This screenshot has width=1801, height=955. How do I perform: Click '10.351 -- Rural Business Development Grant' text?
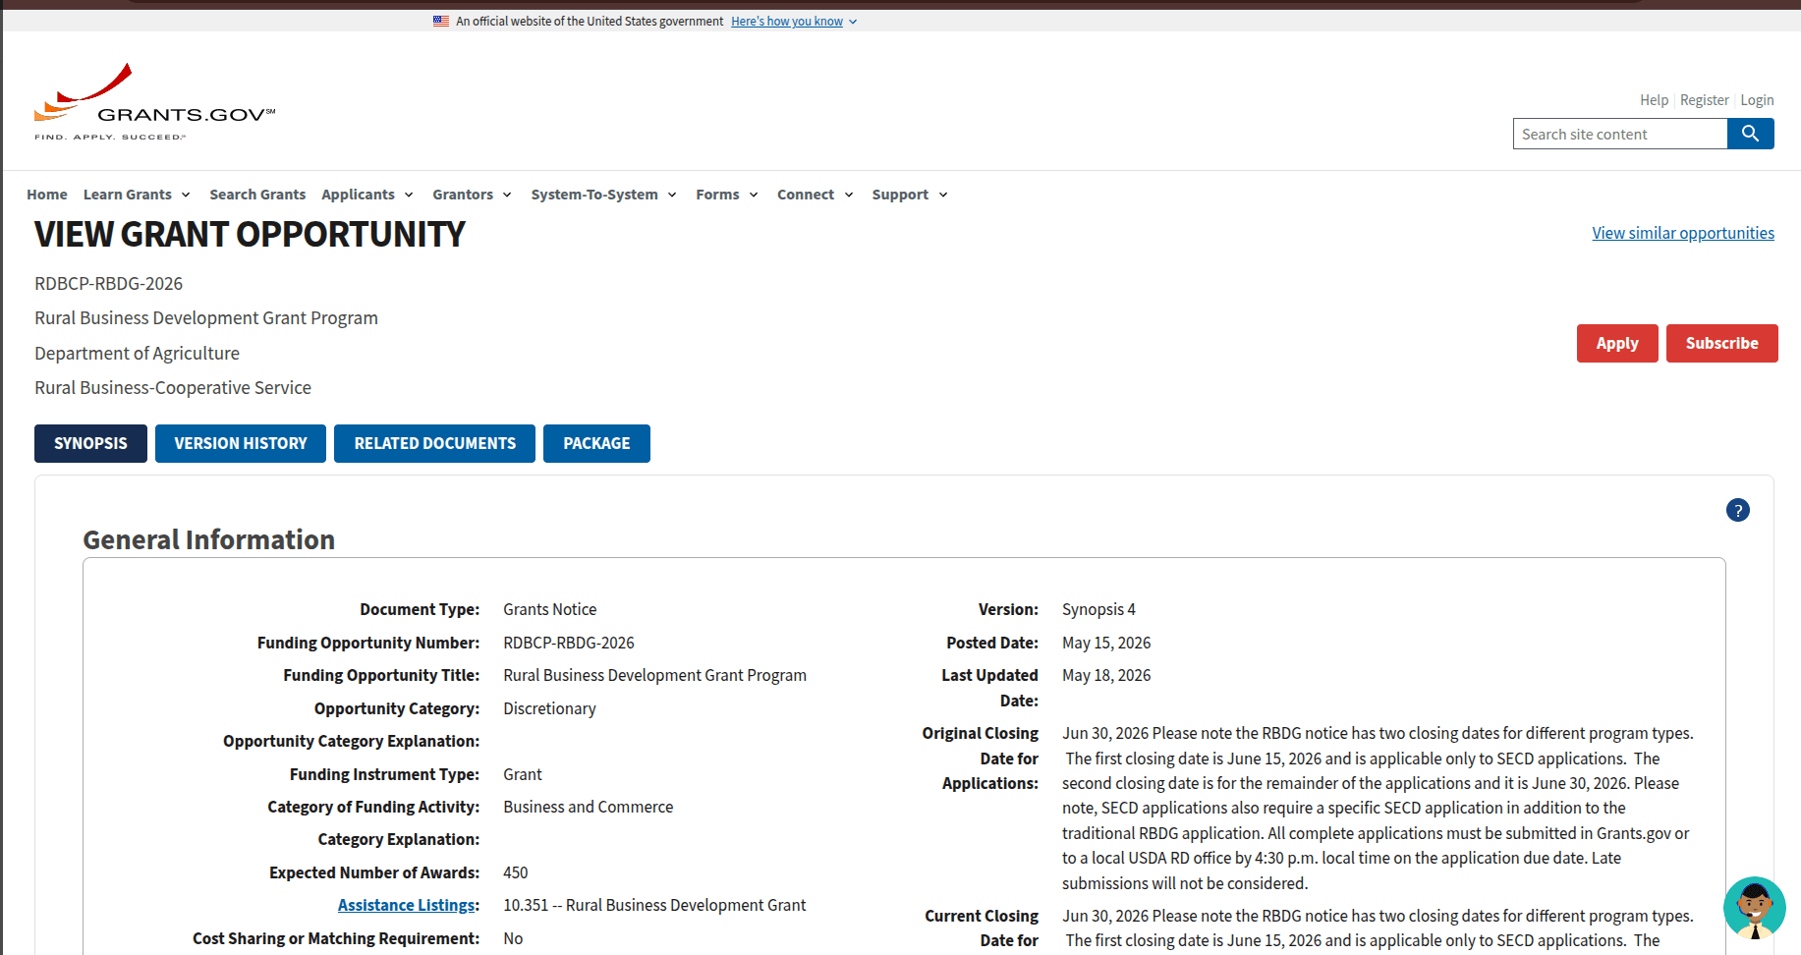click(654, 905)
